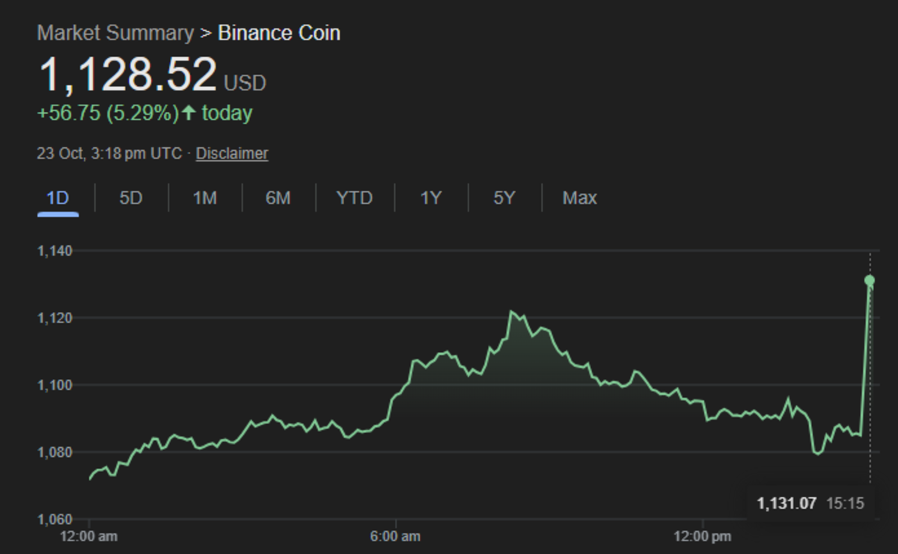The height and width of the screenshot is (554, 898).
Task: Navigate back to Market Summary
Action: pyautogui.click(x=114, y=33)
